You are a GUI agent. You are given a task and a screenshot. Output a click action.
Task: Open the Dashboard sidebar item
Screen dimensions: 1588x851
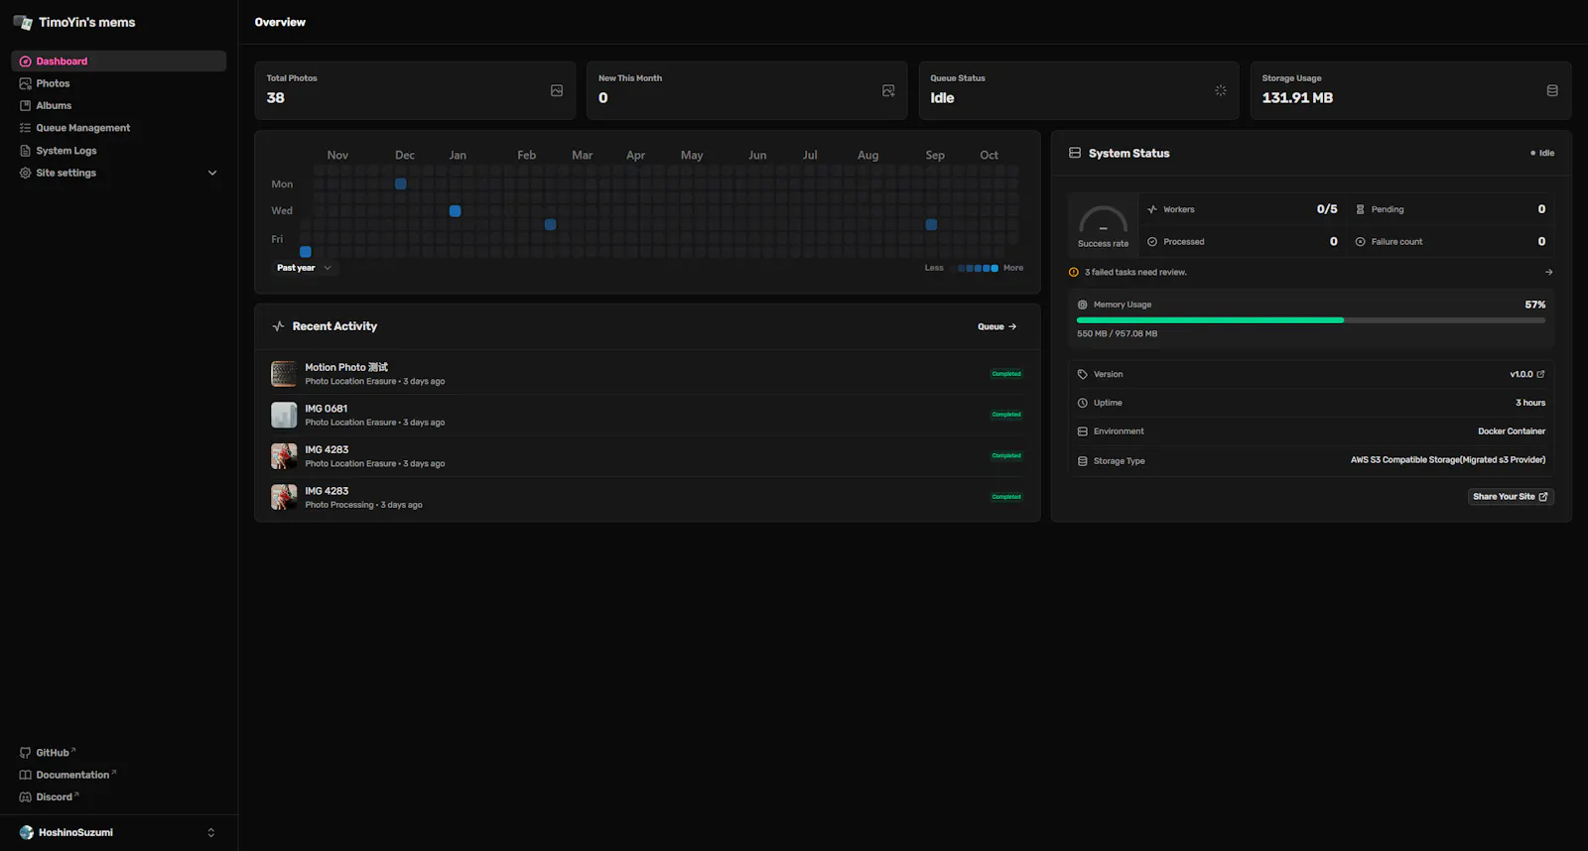coord(118,61)
